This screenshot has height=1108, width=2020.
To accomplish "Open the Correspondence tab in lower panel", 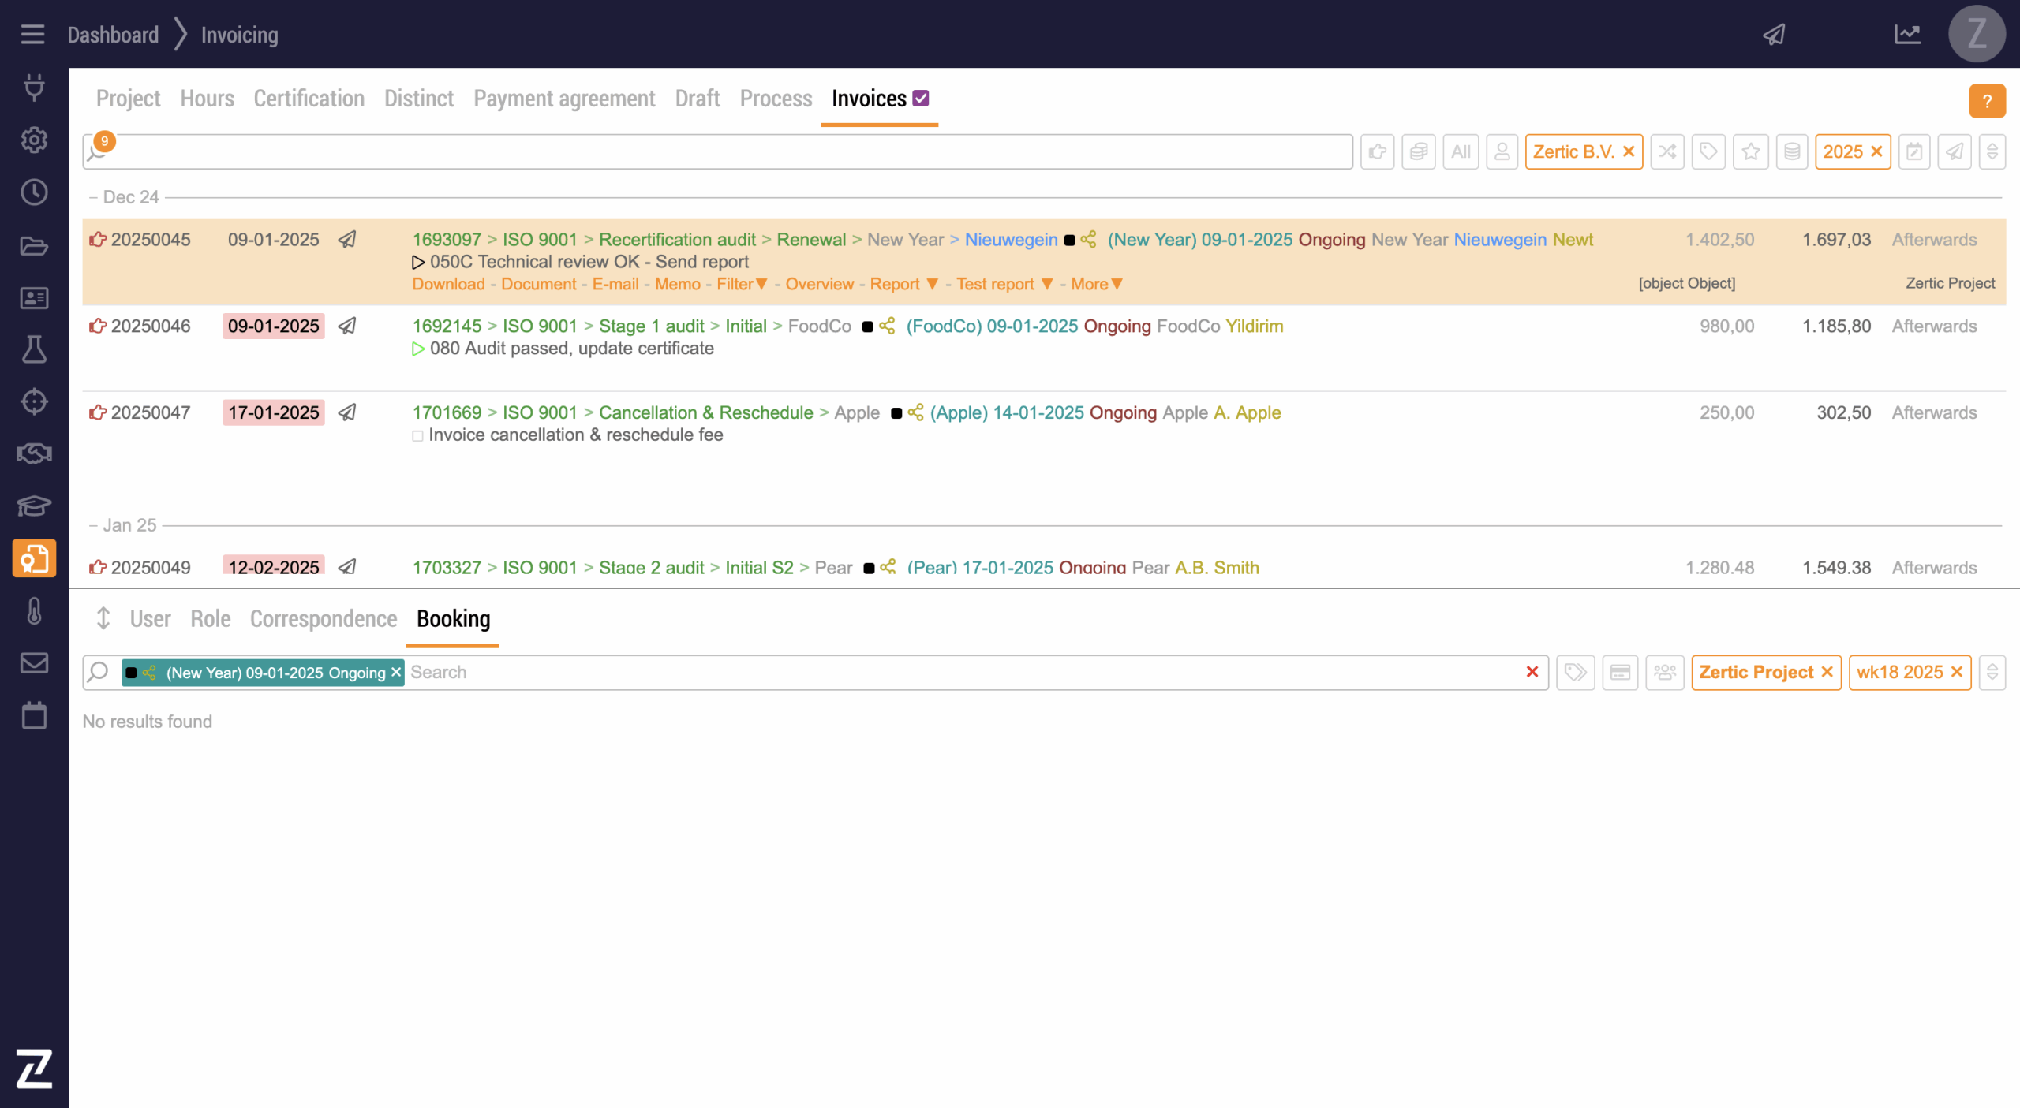I will pos(323,619).
